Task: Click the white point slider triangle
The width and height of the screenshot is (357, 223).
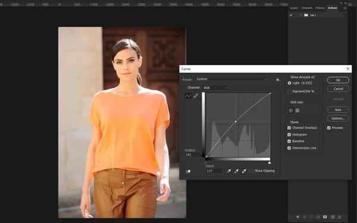Action: coord(270,163)
